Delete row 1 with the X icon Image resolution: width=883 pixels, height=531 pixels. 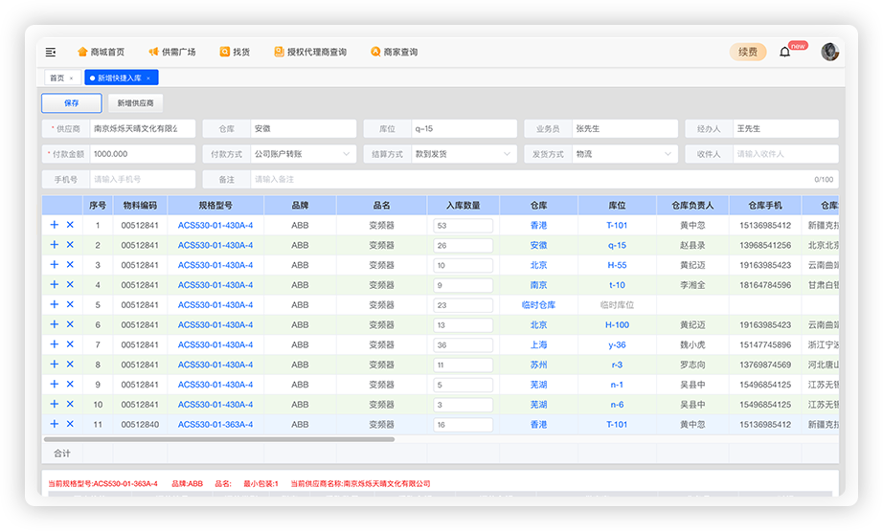click(70, 225)
